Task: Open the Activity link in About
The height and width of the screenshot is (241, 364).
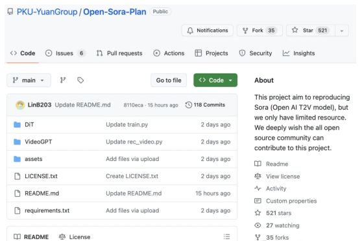Action: click(x=270, y=188)
